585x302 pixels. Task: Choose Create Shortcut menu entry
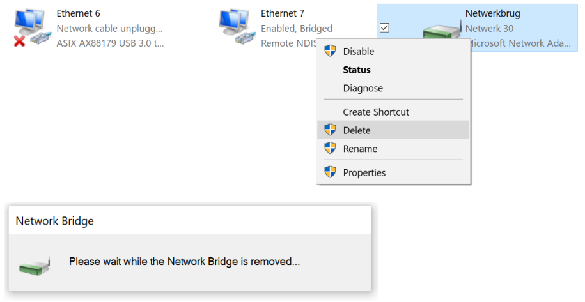(376, 112)
